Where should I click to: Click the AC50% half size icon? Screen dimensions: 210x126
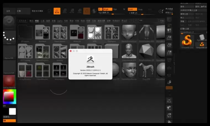pyautogui.click(x=169, y=53)
